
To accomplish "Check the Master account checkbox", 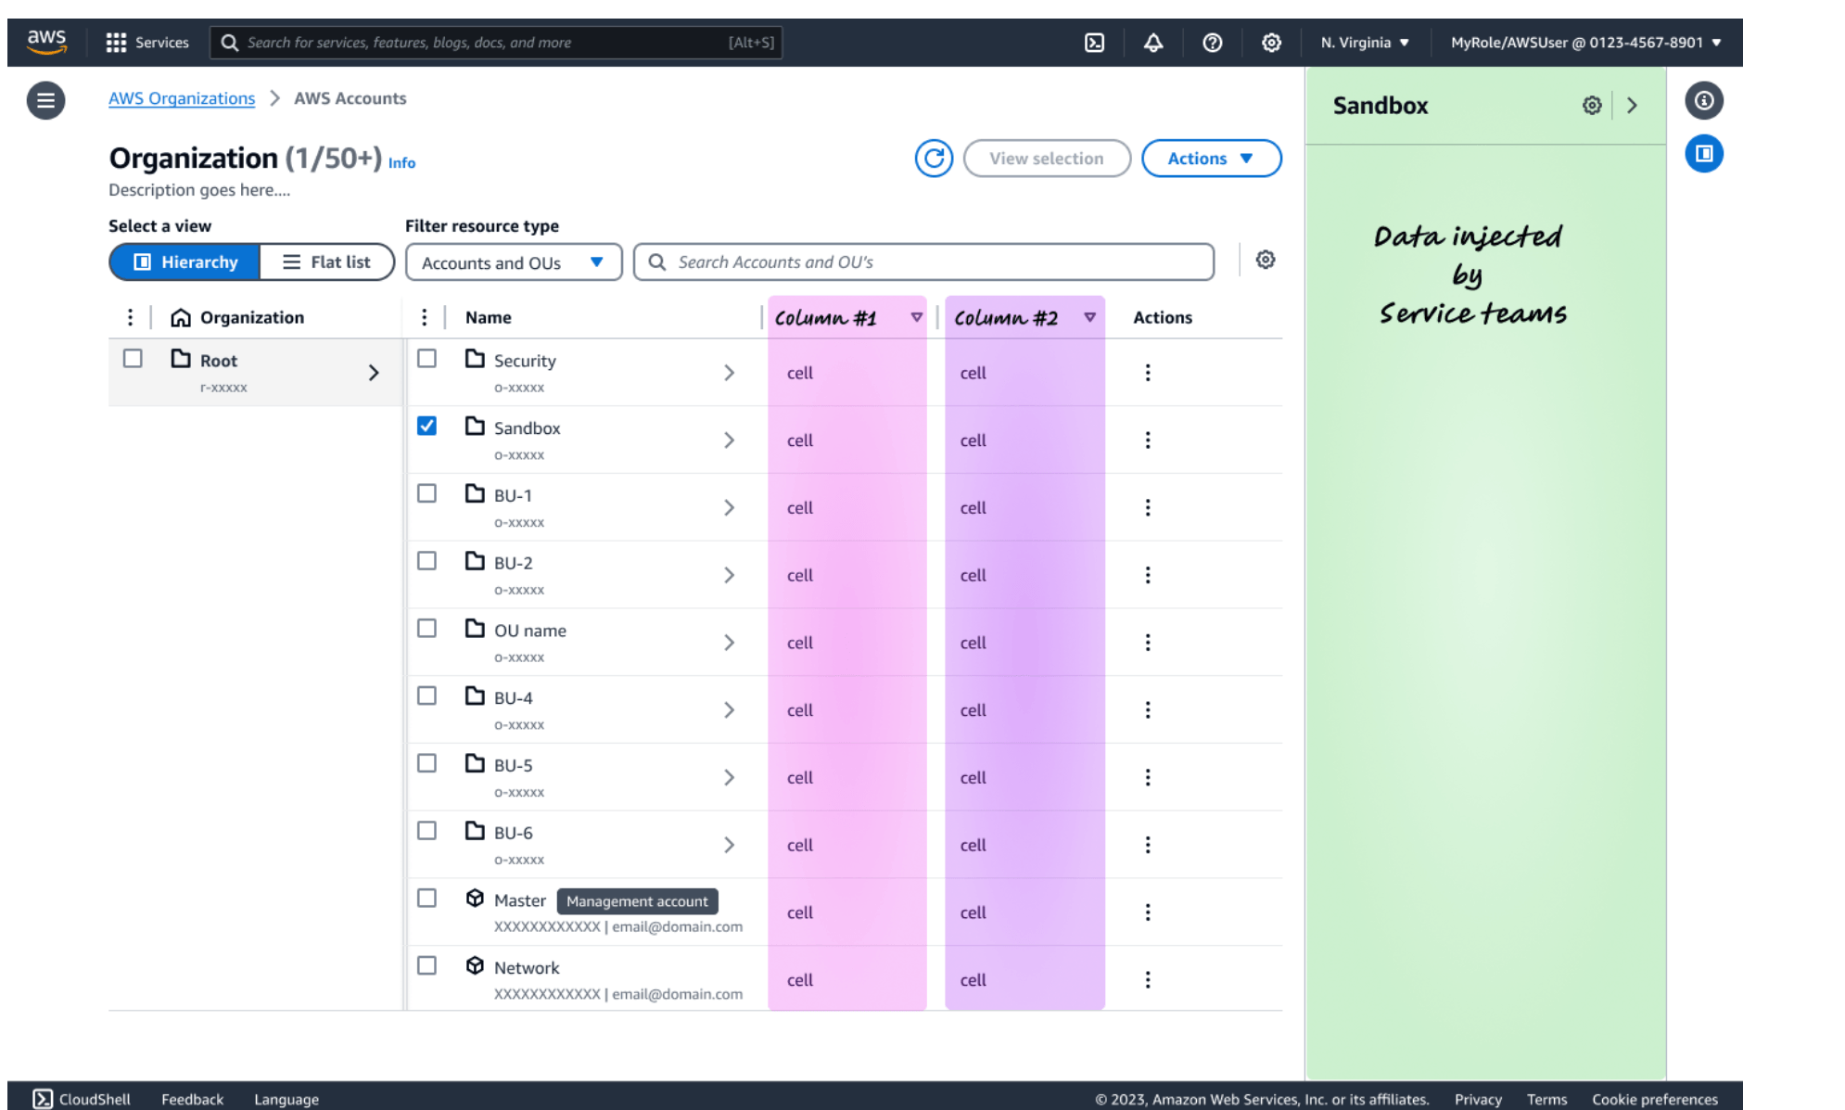I will [426, 899].
